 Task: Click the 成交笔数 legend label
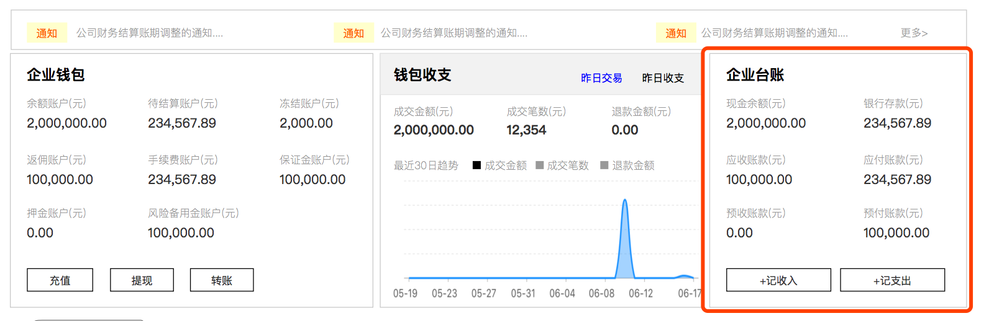tap(568, 165)
